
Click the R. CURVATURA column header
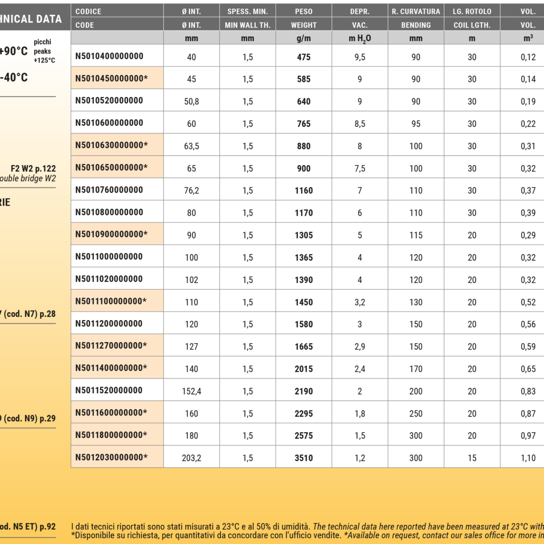[416, 11]
